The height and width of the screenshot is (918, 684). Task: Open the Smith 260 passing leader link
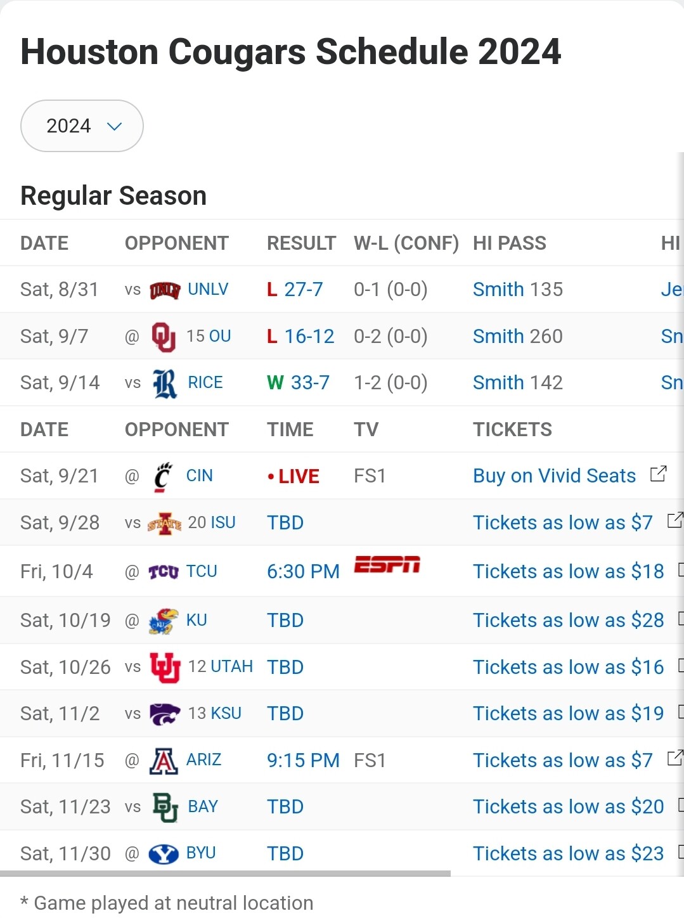[x=517, y=337]
